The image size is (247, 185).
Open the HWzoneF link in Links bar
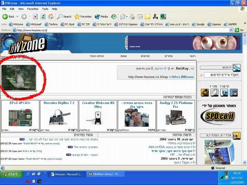[x=34, y=24]
